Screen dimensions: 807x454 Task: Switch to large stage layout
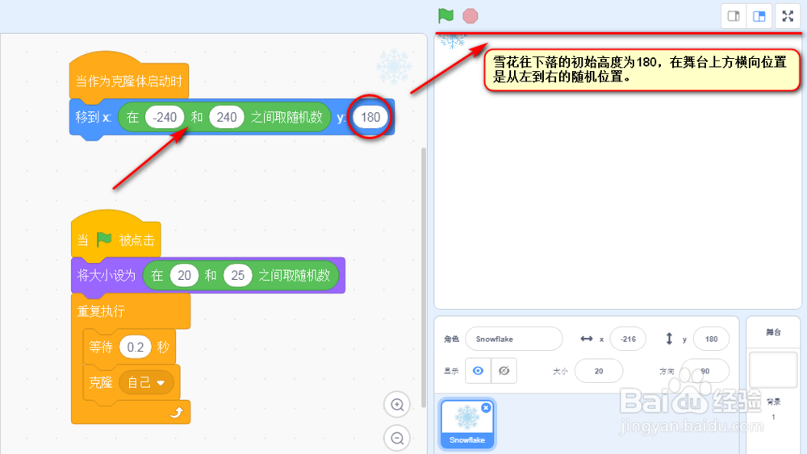coord(759,16)
